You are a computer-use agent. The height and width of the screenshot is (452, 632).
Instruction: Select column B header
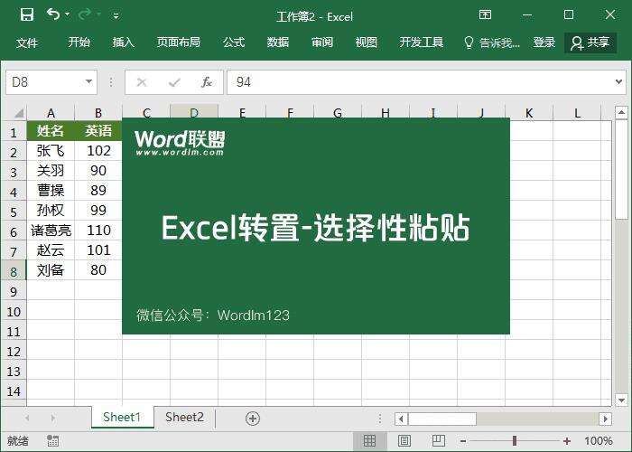[x=98, y=113]
